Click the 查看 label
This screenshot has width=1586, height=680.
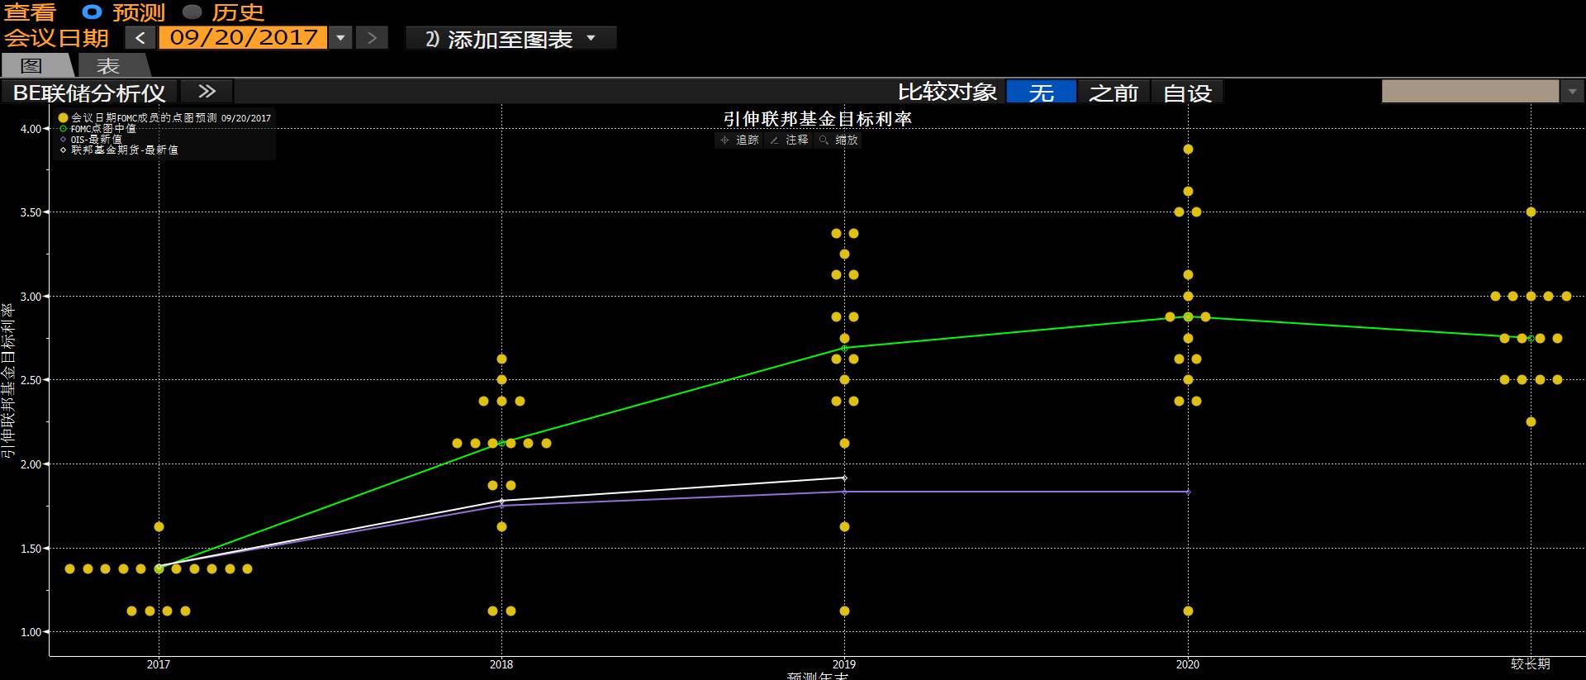pyautogui.click(x=30, y=12)
